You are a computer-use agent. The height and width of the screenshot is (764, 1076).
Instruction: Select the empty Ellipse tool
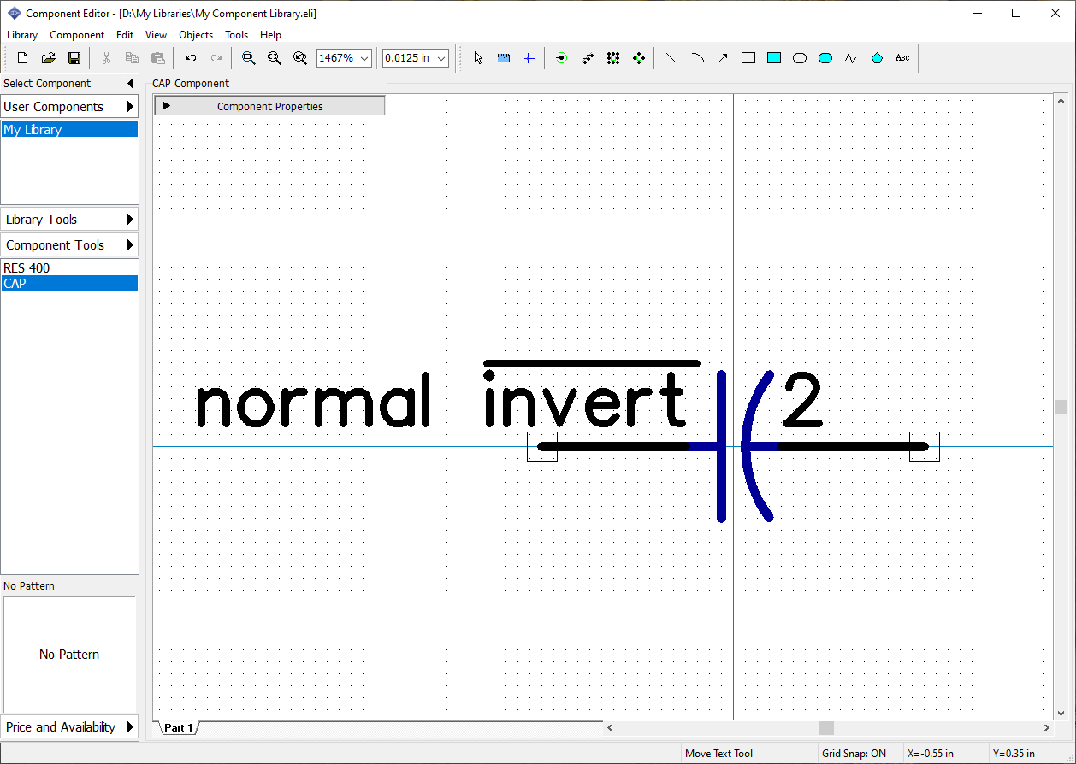coord(800,58)
